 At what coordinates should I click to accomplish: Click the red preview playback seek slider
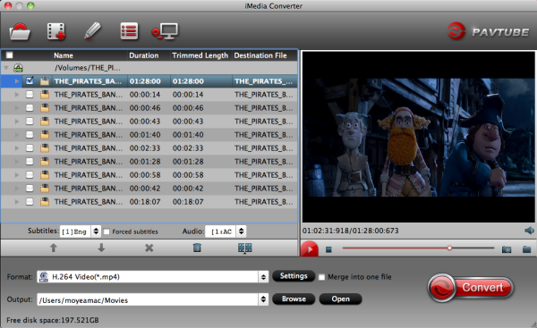(x=418, y=248)
